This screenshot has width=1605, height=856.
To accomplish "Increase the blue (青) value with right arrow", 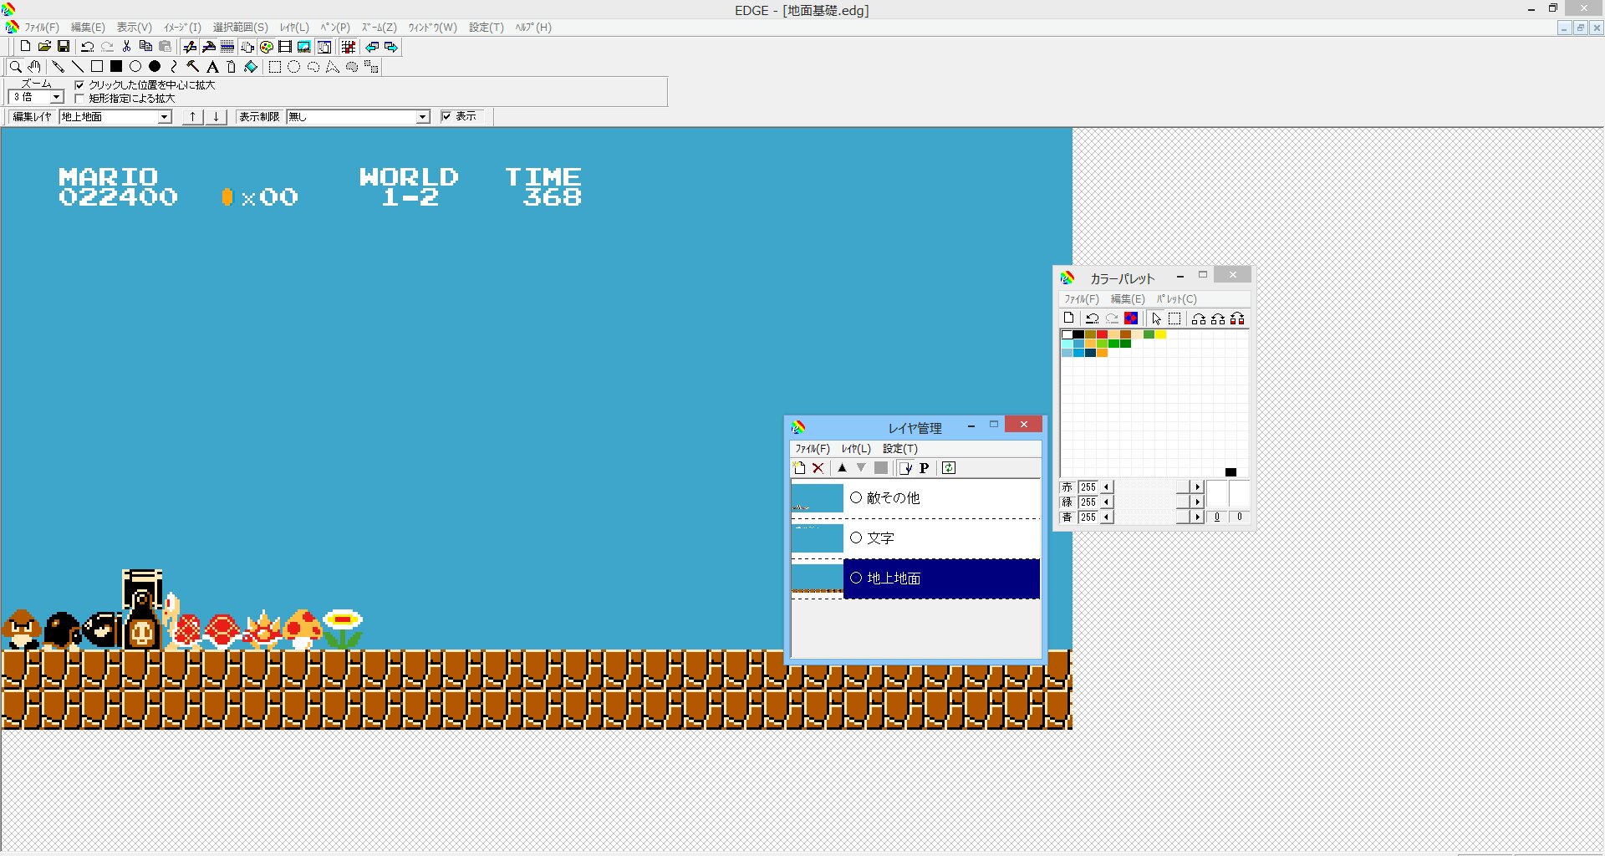I will point(1197,517).
